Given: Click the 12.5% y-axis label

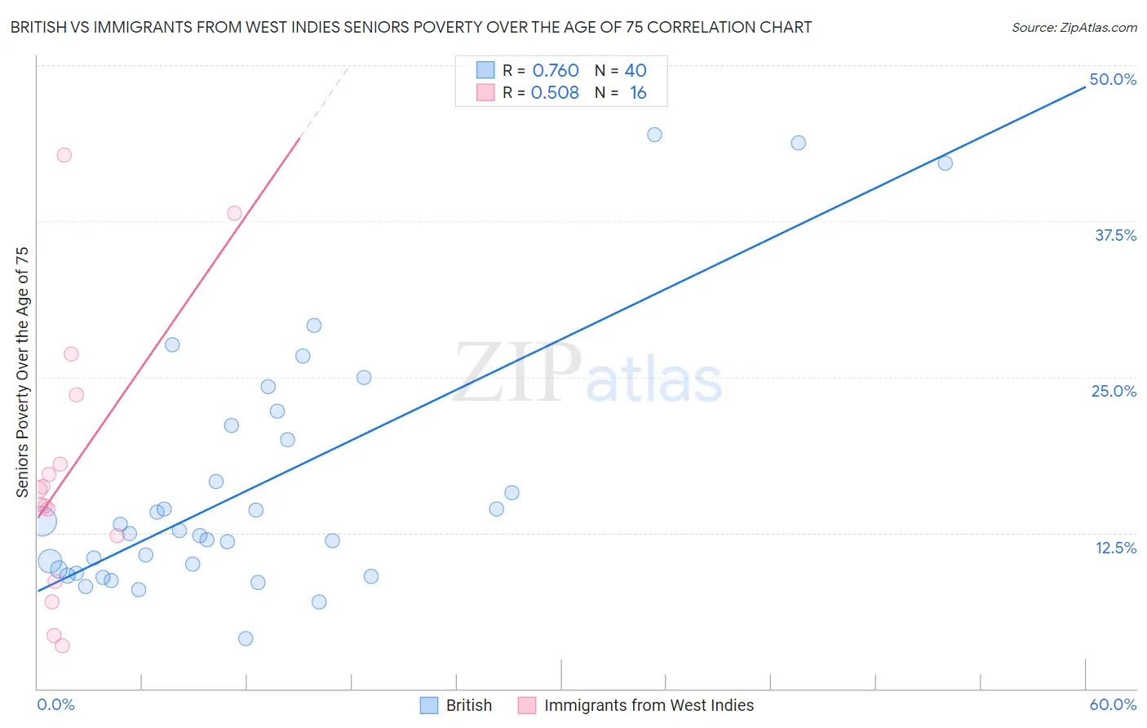Looking at the screenshot, I should pyautogui.click(x=1115, y=548).
